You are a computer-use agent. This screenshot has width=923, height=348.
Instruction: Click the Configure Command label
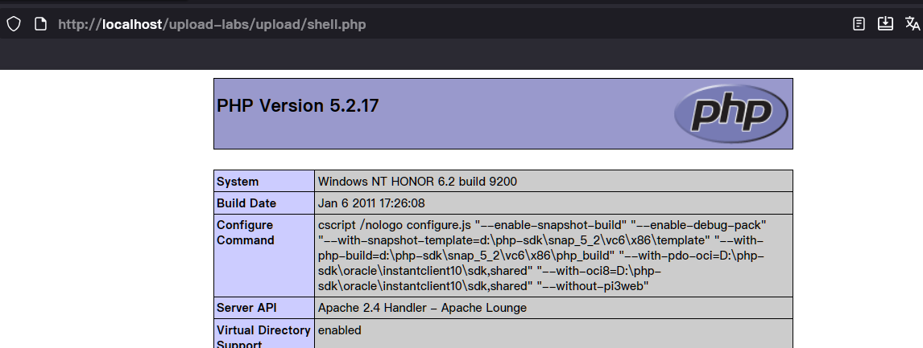246,233
